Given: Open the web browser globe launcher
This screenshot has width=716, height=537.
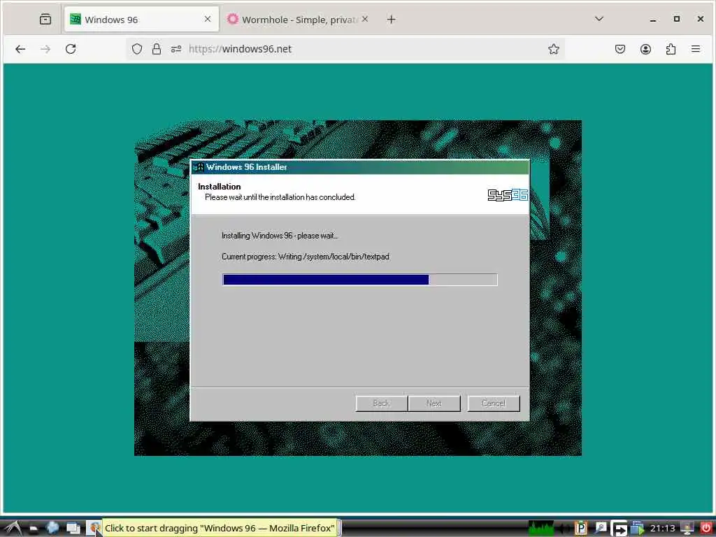Looking at the screenshot, I should click(52, 528).
